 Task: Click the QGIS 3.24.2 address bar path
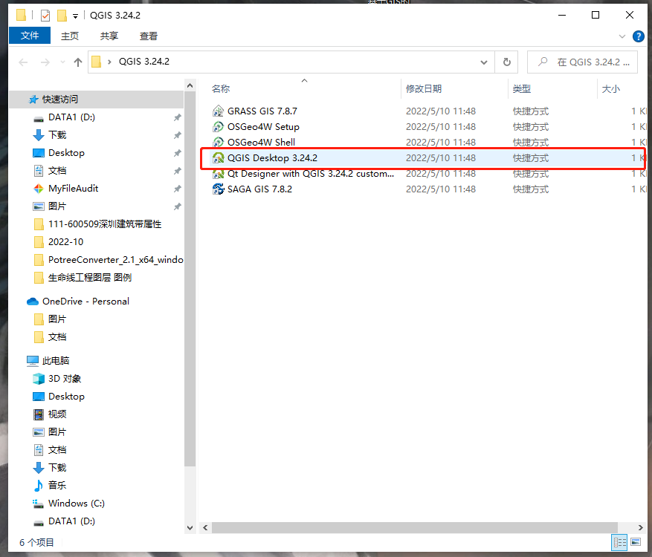[x=144, y=62]
